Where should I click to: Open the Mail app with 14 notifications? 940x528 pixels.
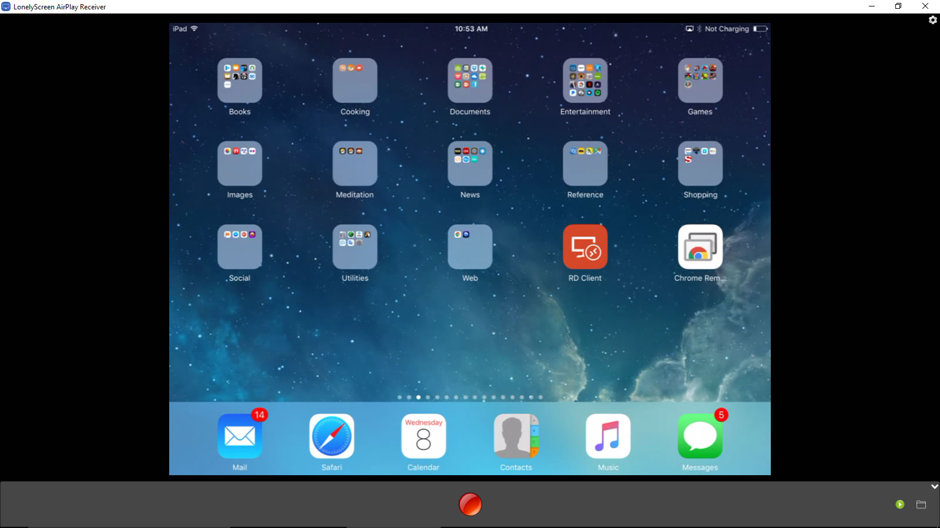click(240, 436)
